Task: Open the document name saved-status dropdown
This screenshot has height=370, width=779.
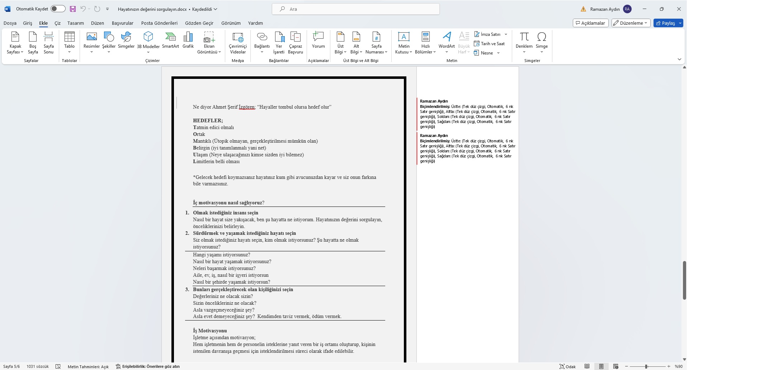Action: pos(215,9)
